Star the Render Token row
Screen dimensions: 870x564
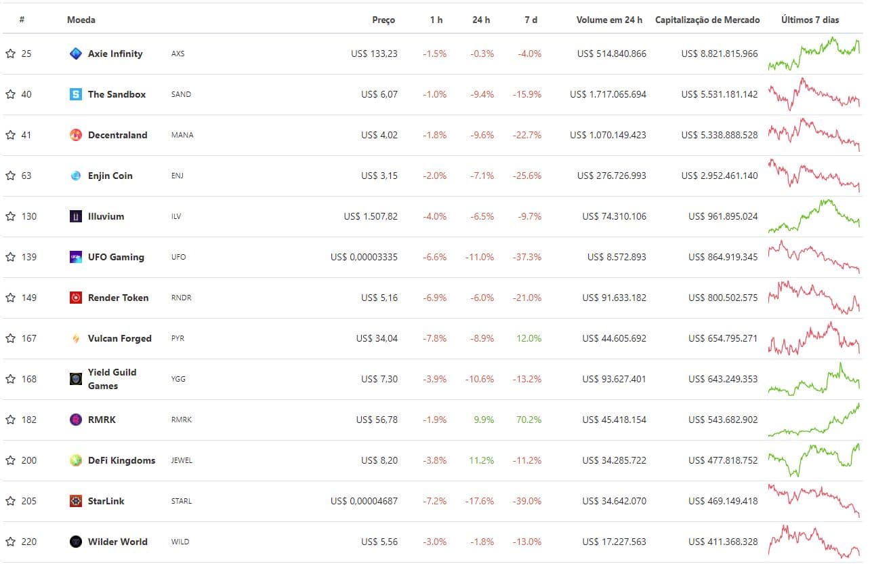point(10,298)
